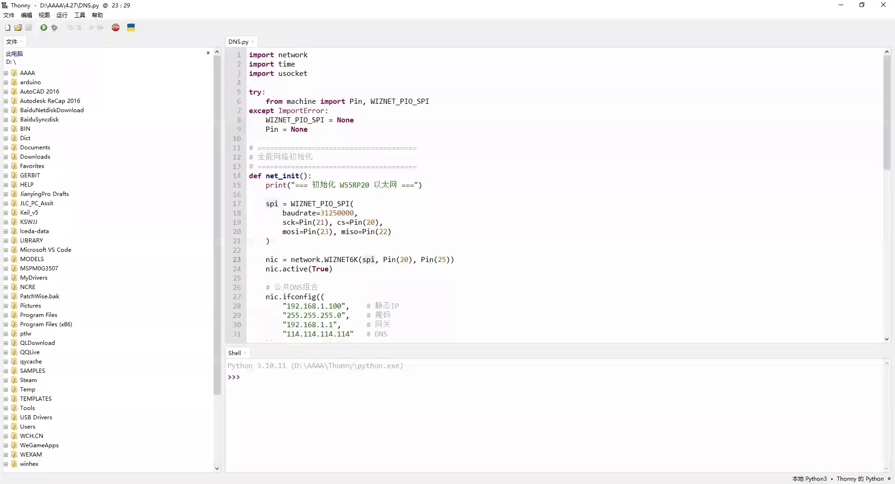Run the current script with green play icon
895x484 pixels.
[43, 28]
